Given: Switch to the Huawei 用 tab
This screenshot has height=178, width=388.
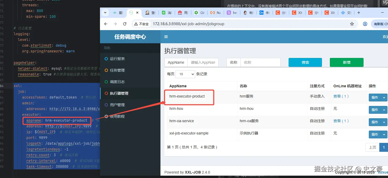Looking at the screenshot, I should [x=183, y=13].
